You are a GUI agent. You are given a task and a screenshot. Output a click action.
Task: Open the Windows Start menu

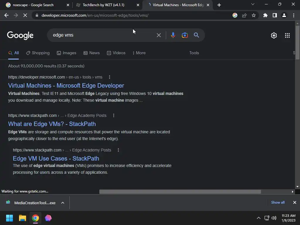click(9, 218)
